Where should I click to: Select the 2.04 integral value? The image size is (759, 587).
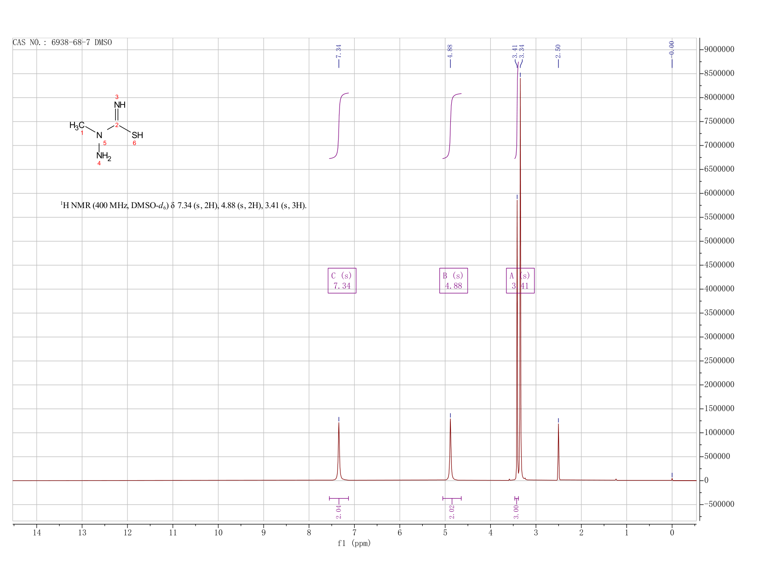click(x=339, y=512)
